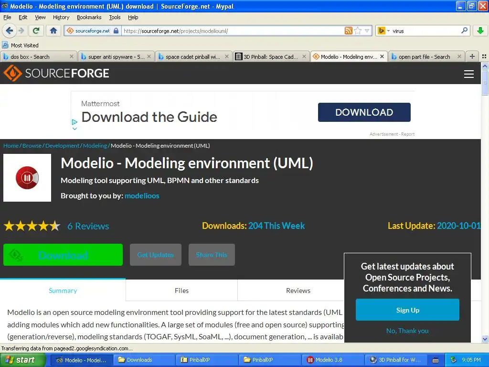489x367 pixels.
Task: Open the 6 Reviews link
Action: point(88,226)
